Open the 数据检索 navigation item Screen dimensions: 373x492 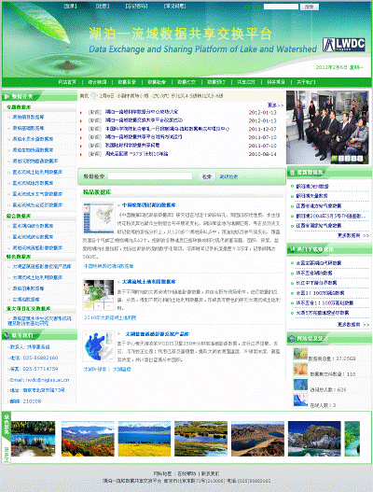[x=157, y=82]
